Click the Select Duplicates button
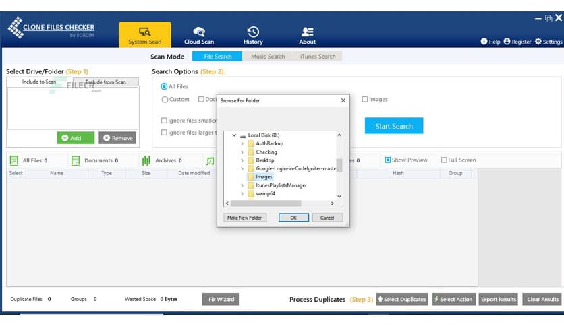Screen dimensions: 564x326 click(402, 299)
